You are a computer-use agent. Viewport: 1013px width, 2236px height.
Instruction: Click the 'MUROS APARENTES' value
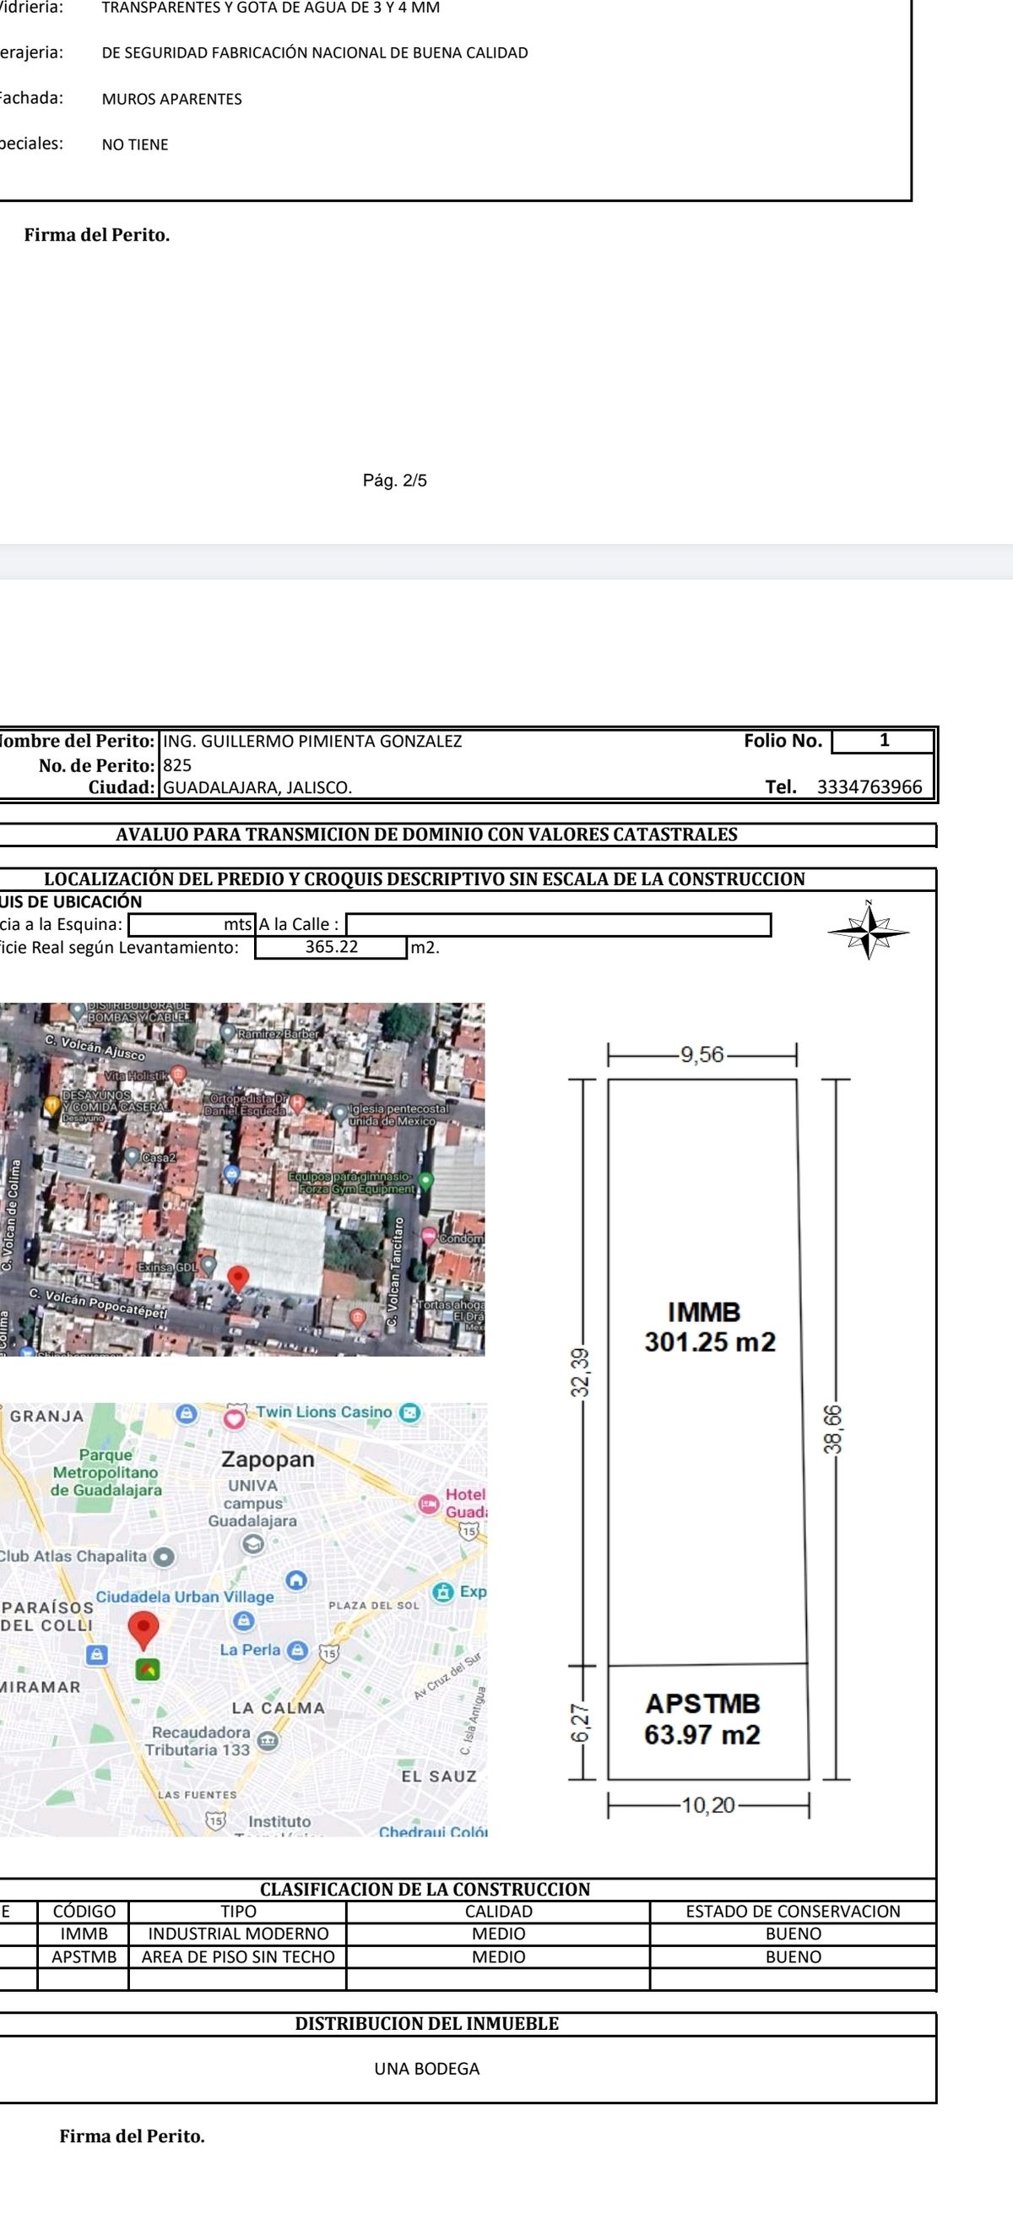(x=171, y=99)
